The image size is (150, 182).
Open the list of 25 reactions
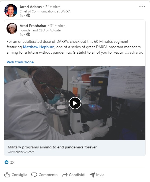click(x=12, y=162)
